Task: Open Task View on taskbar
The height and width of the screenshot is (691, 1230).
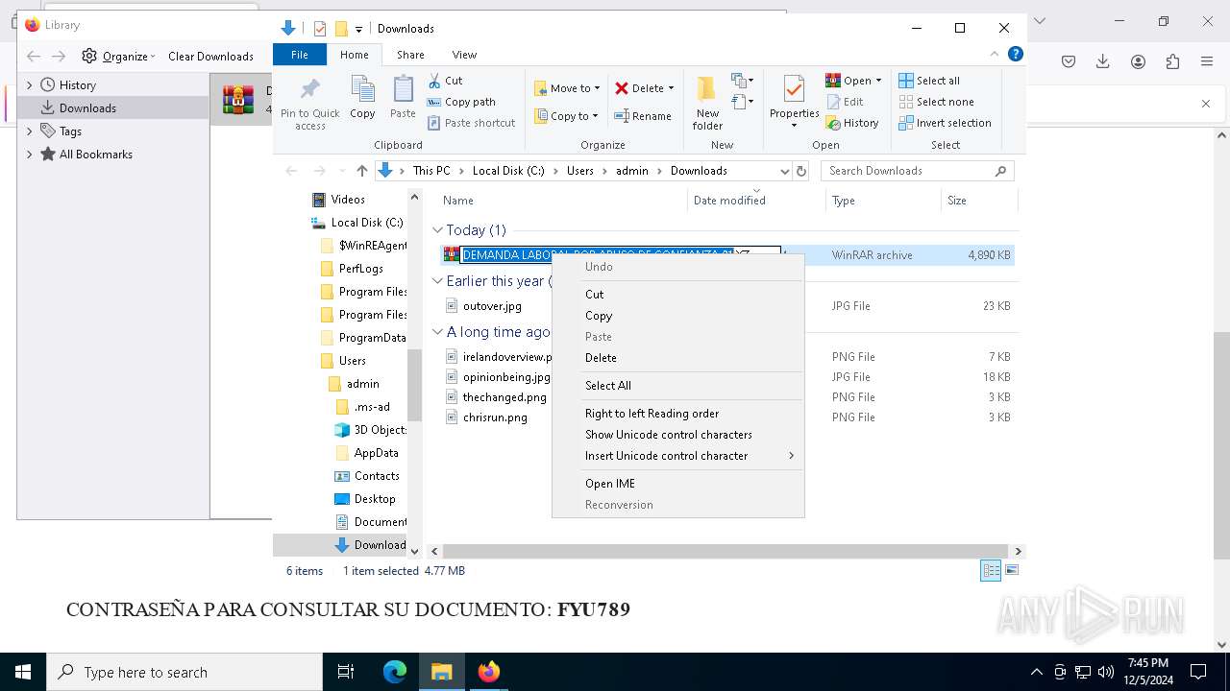Action: pyautogui.click(x=346, y=672)
